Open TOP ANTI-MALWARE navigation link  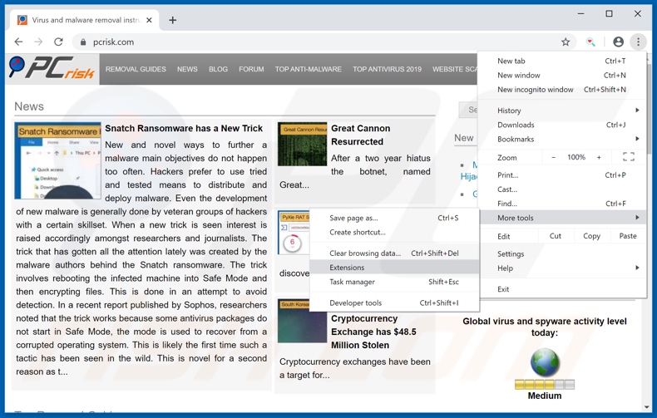309,69
